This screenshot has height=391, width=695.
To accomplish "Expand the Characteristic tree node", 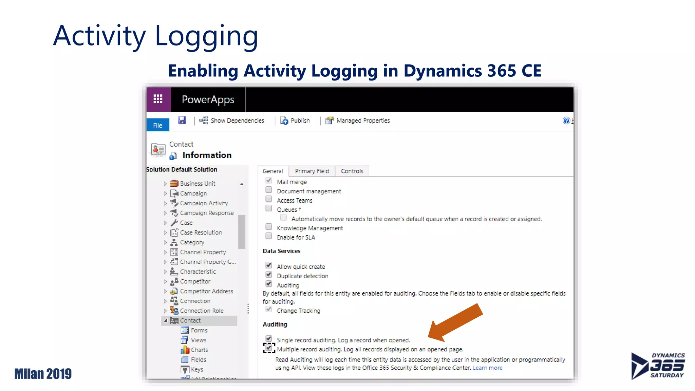I will click(165, 272).
